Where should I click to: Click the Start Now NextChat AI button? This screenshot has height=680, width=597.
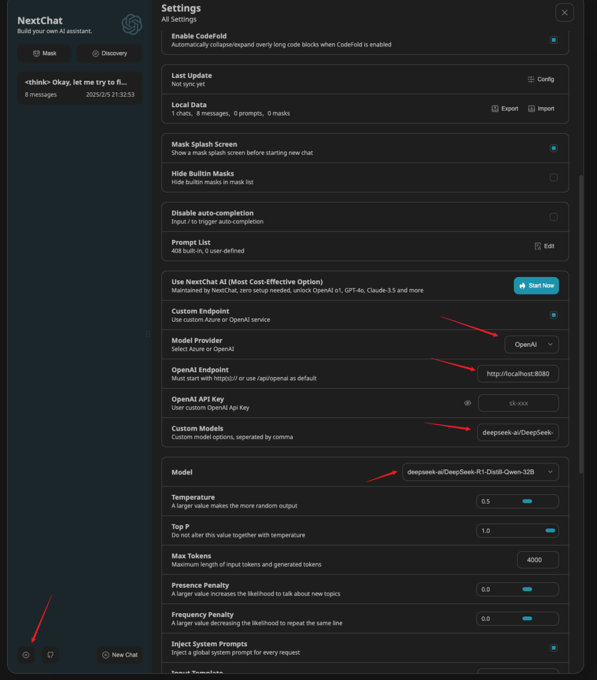536,285
